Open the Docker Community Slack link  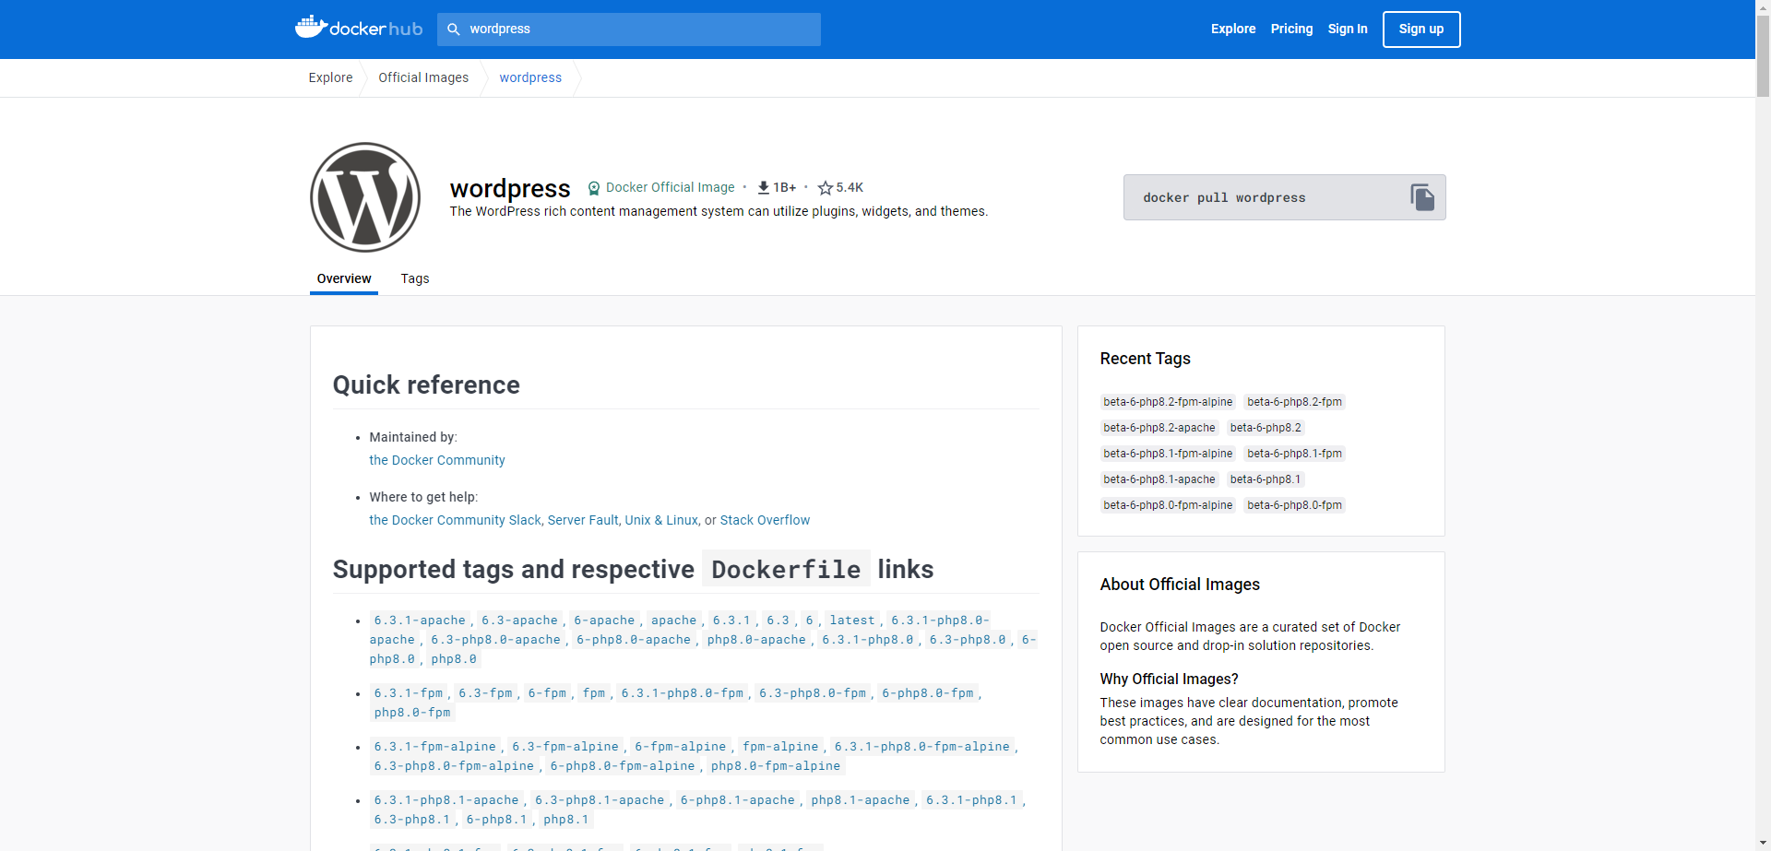[455, 520]
